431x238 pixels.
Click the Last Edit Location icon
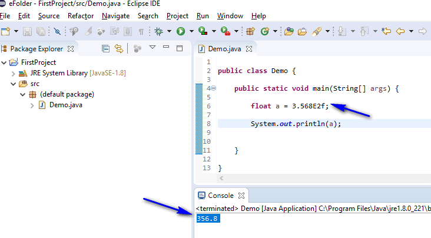386,31
